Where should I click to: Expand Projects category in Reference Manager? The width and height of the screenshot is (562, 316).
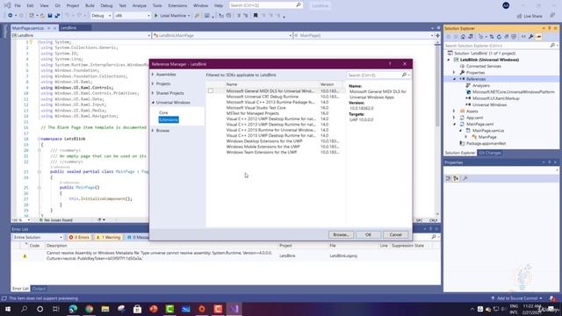coord(153,84)
